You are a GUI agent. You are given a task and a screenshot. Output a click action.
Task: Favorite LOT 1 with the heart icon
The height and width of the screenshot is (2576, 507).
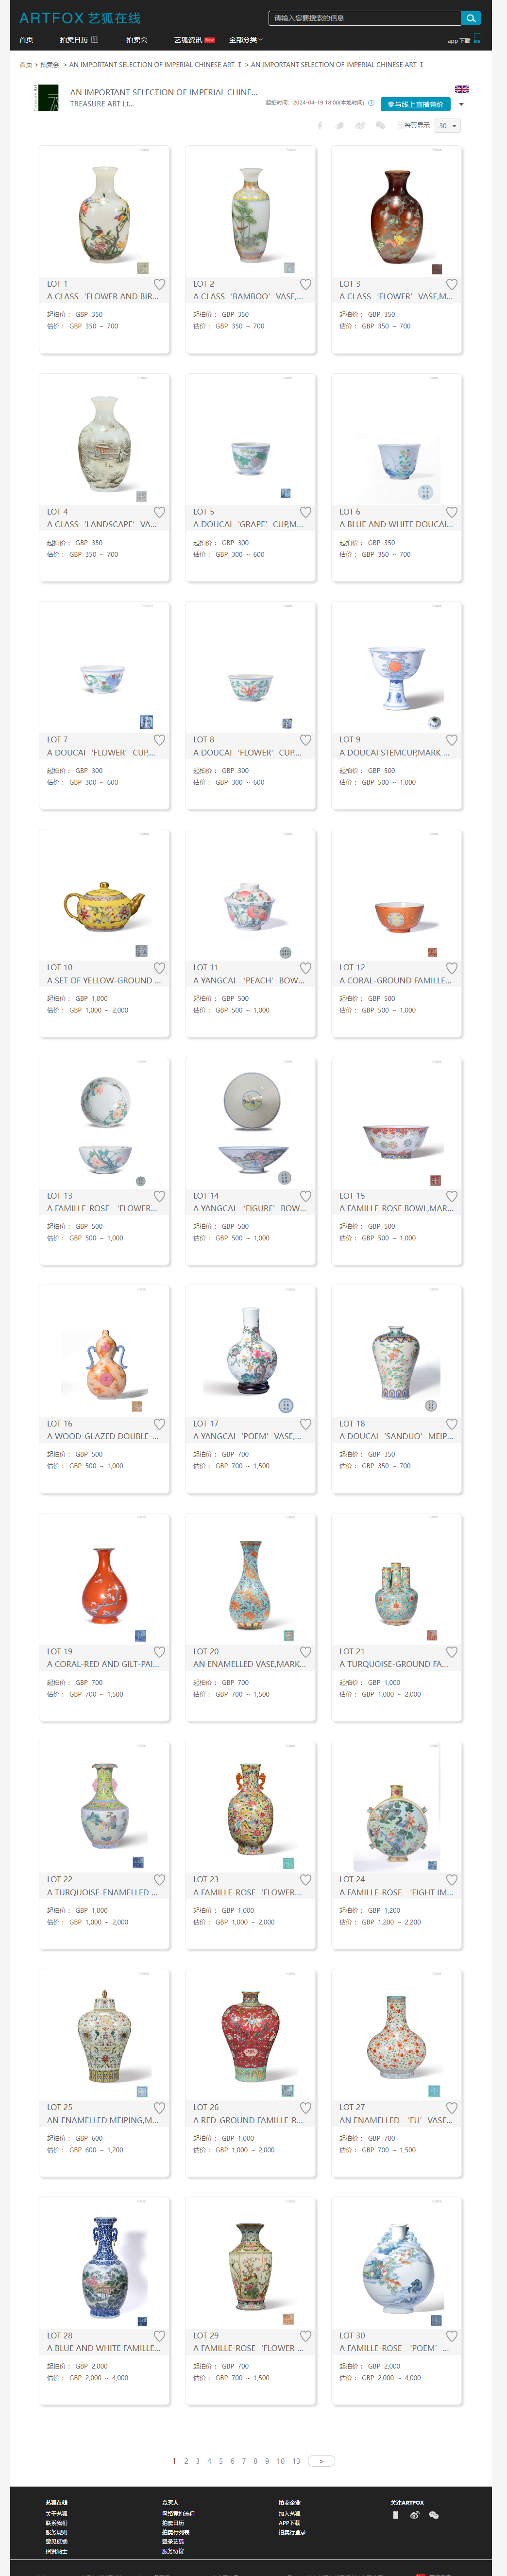(x=159, y=284)
